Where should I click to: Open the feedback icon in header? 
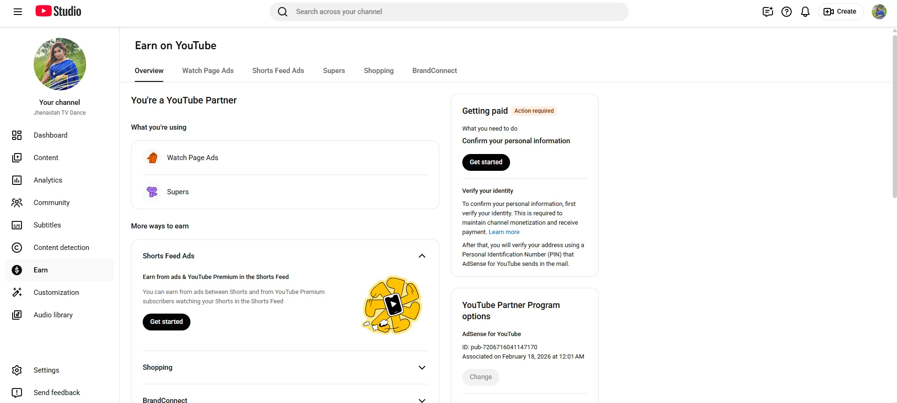click(767, 12)
